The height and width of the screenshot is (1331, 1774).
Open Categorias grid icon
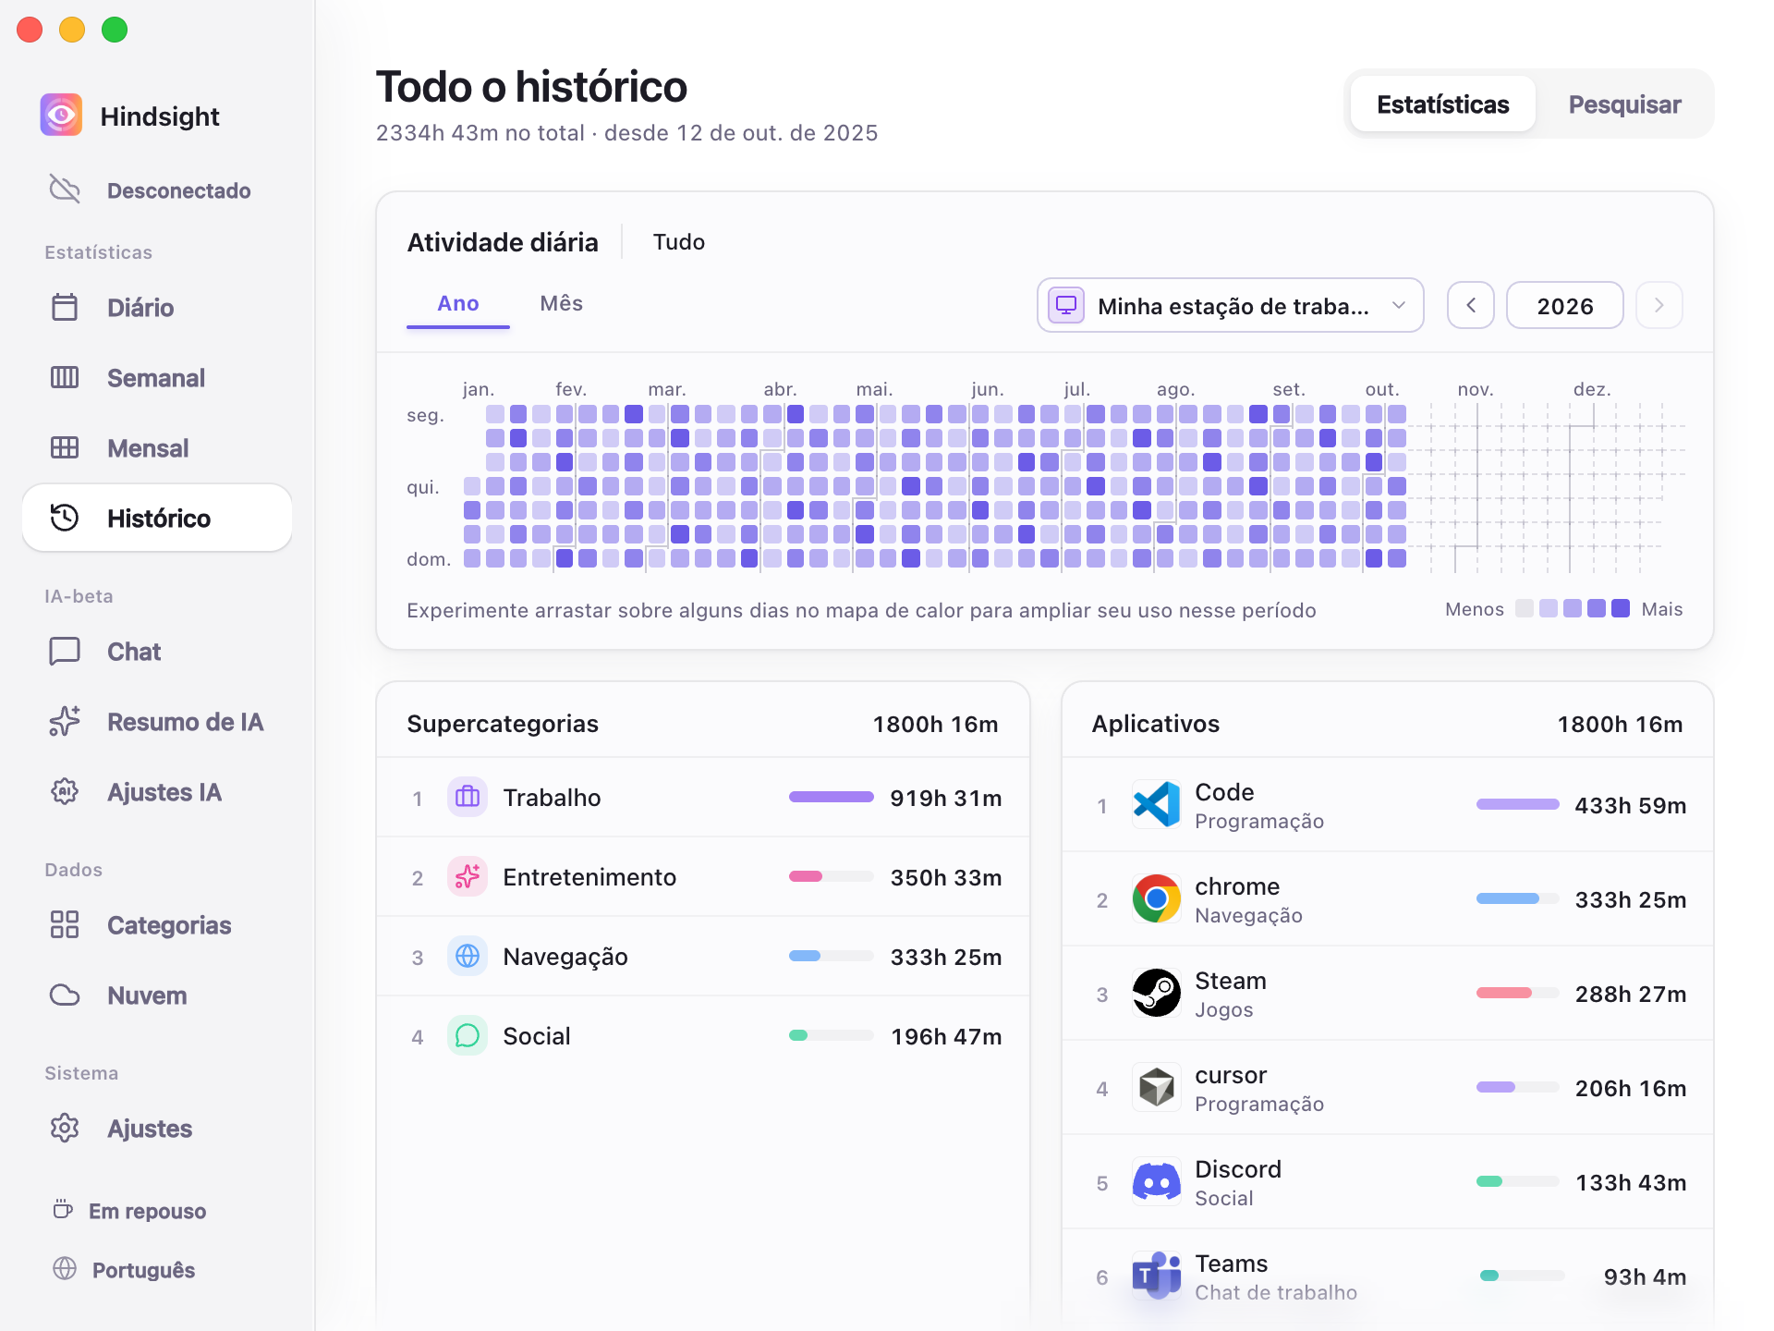(65, 924)
